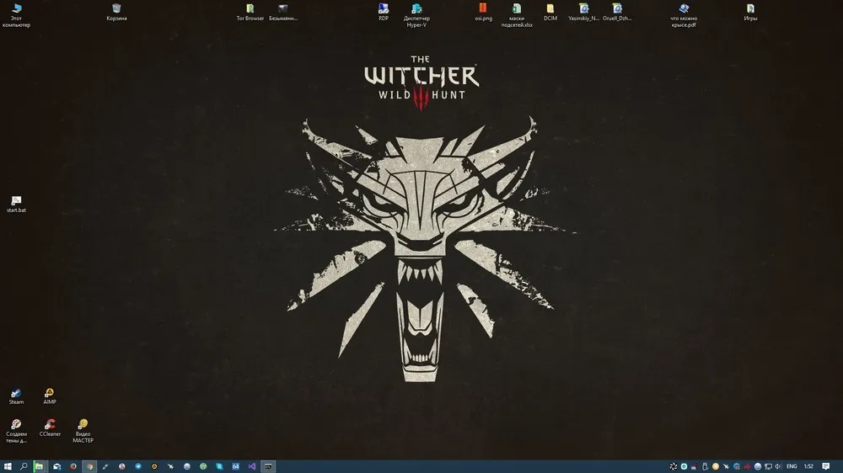Select the Безымянн... desktop icon
Viewport: 843px width, 473px height.
(x=283, y=12)
